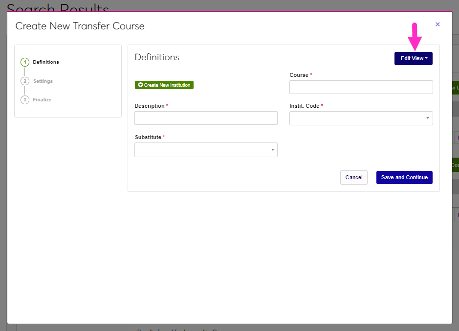Viewport: 459px width, 331px height.
Task: Click the Instit. Code field label
Action: point(304,106)
